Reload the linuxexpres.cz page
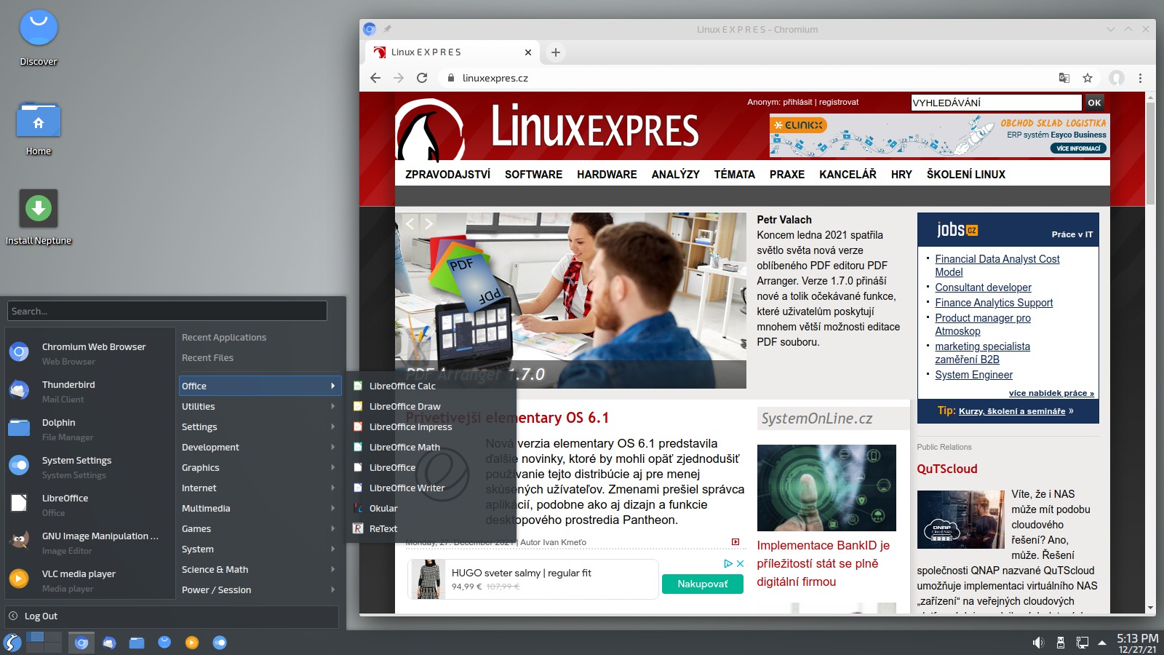 [x=422, y=78]
